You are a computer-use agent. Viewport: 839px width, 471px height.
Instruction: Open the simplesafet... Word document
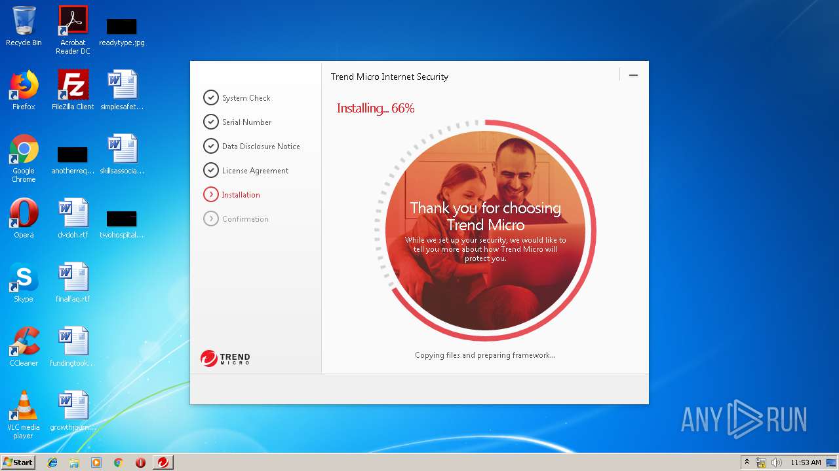point(122,91)
